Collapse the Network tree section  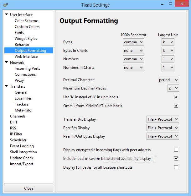point(7,62)
